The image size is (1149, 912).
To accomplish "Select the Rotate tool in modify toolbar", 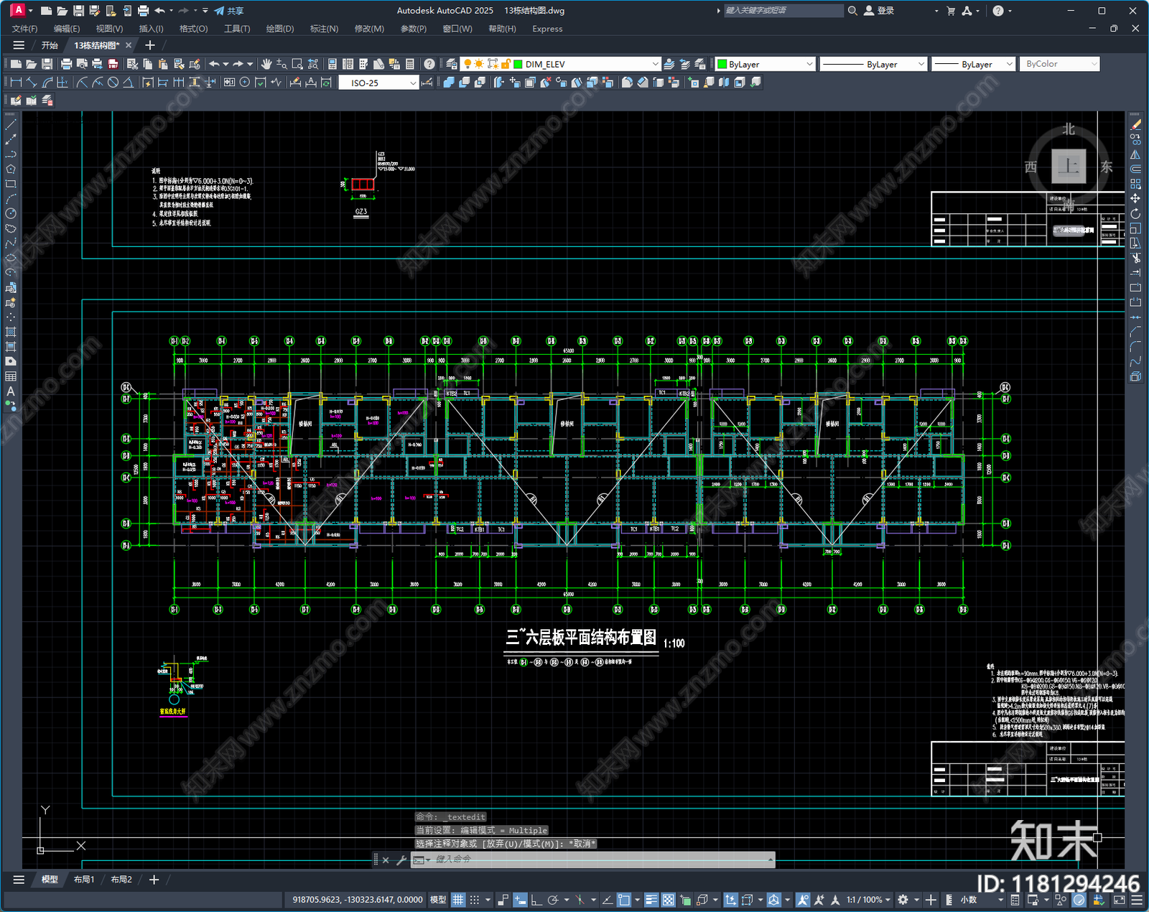I will (1135, 213).
